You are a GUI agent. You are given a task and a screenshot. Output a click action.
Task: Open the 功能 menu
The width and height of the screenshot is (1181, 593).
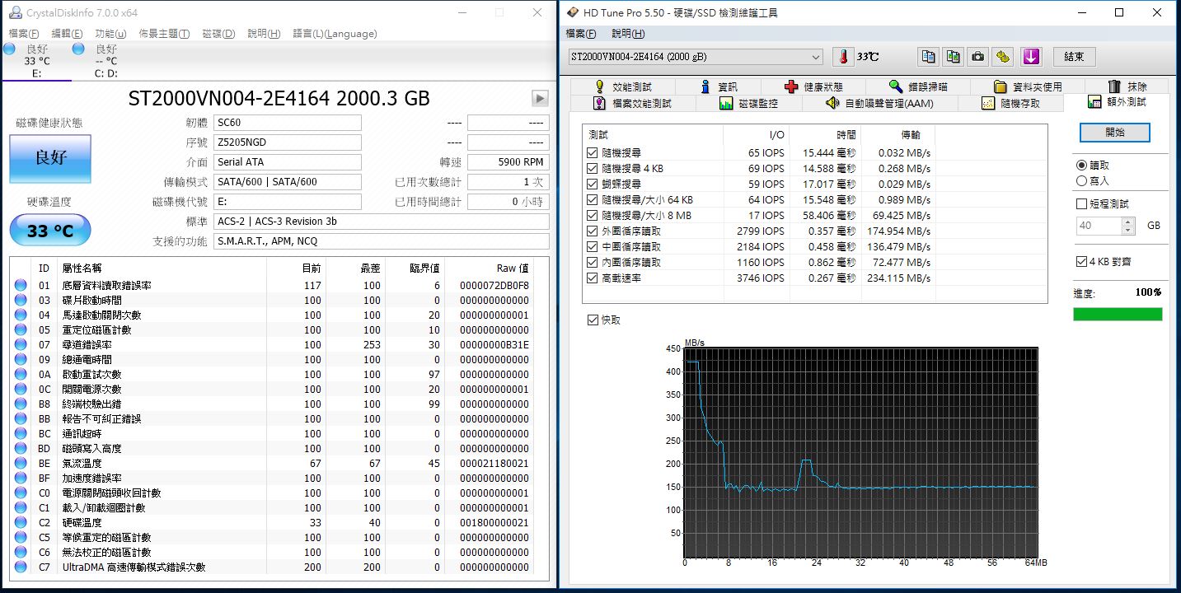click(110, 34)
